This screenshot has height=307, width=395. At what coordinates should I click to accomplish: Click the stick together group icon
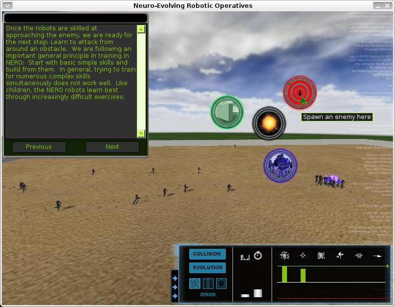click(x=358, y=256)
